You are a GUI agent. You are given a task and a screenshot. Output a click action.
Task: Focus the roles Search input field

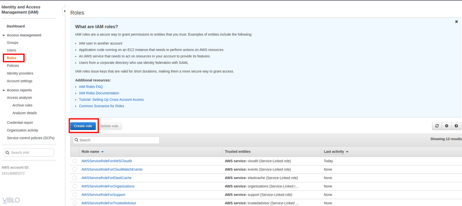(118, 140)
